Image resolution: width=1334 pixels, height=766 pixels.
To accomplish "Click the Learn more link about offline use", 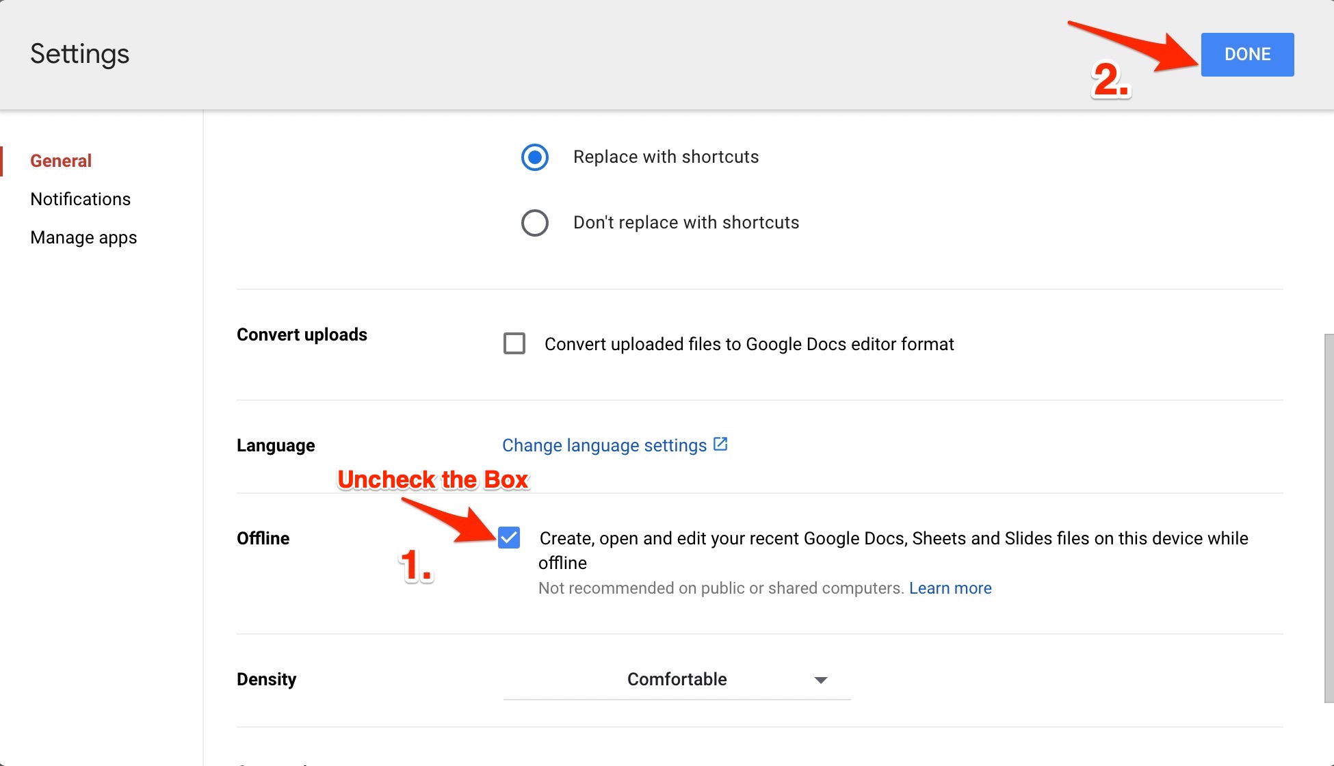I will pyautogui.click(x=950, y=587).
